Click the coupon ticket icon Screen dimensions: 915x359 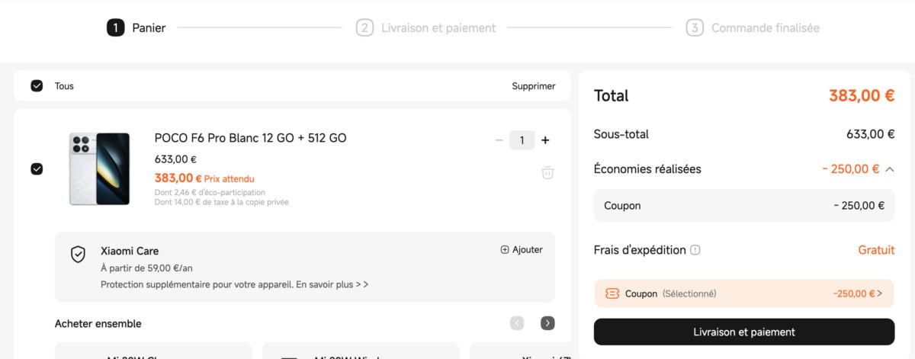[612, 293]
